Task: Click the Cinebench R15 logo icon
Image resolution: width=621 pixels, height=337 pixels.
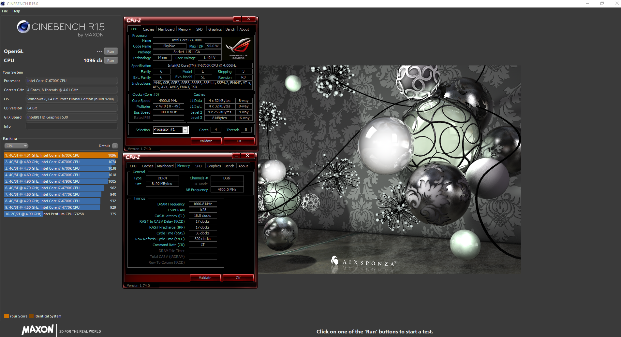Action: click(23, 27)
